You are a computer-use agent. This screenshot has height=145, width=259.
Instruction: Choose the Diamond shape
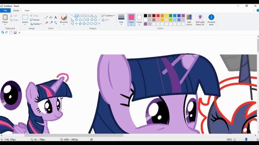click(76, 20)
